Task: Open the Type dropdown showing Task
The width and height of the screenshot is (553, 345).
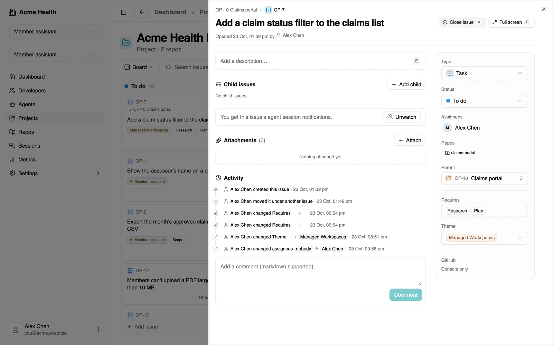Action: [x=485, y=73]
